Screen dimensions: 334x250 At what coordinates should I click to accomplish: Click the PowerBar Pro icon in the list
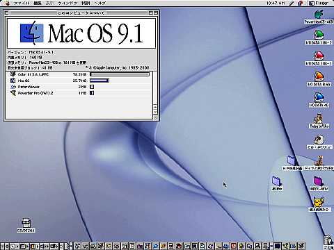(13, 93)
